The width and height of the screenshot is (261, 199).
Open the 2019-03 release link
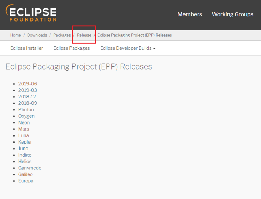(x=28, y=90)
